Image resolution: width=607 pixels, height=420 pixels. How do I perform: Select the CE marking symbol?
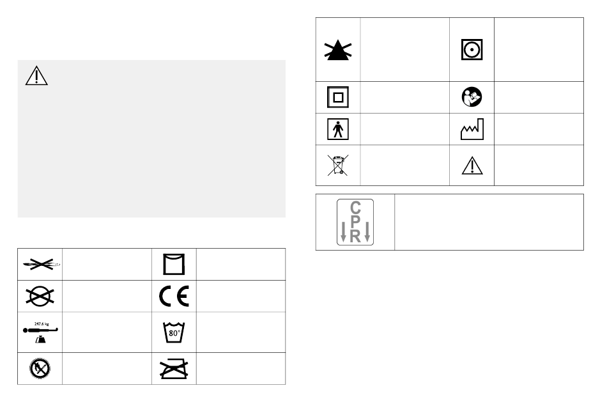(x=174, y=297)
